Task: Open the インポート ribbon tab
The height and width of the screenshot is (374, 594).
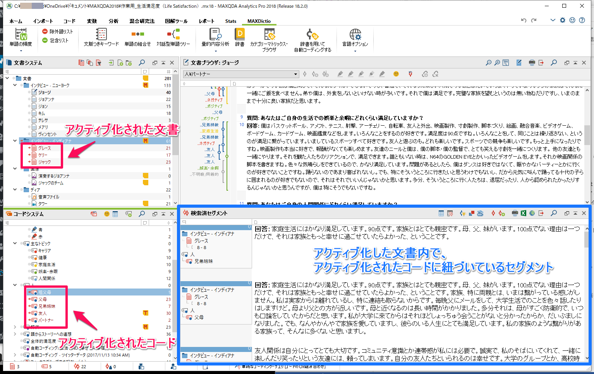Action: click(x=43, y=21)
